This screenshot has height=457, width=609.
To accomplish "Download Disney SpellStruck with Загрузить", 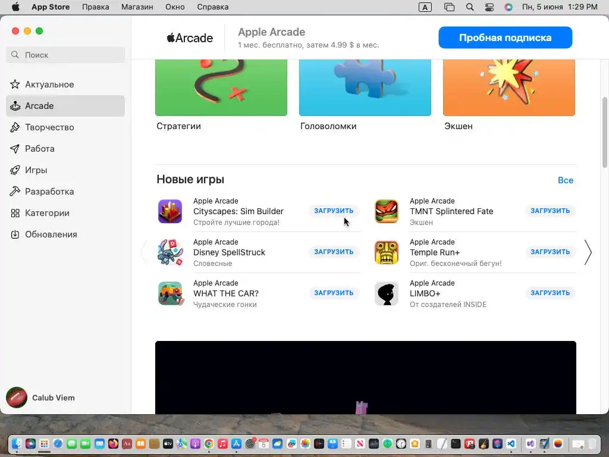I will click(334, 252).
